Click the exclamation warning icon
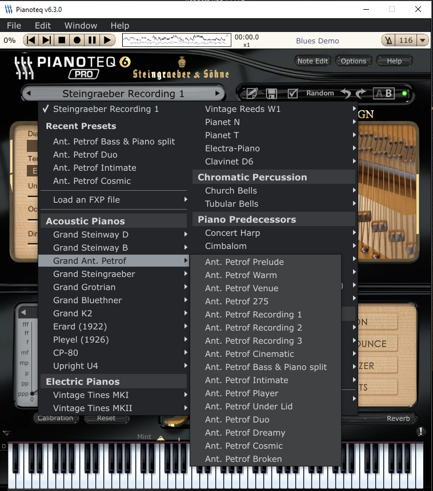Viewport: 433px width, 491px height. coord(420,432)
